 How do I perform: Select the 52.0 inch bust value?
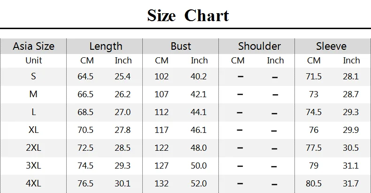[199, 183]
